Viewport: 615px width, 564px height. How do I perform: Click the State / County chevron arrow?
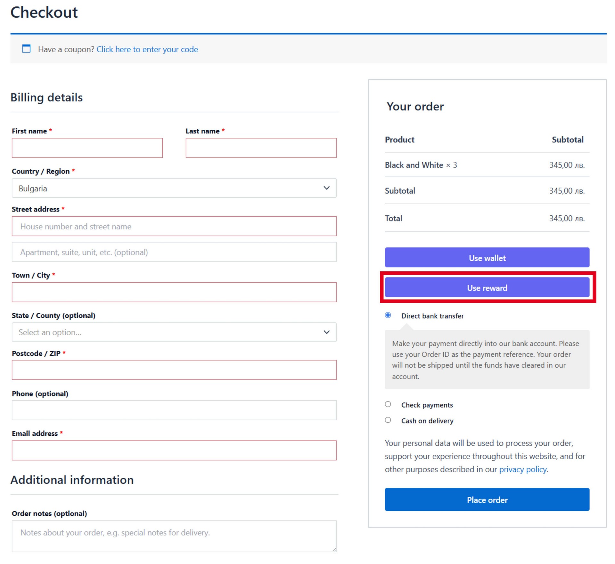pos(326,332)
